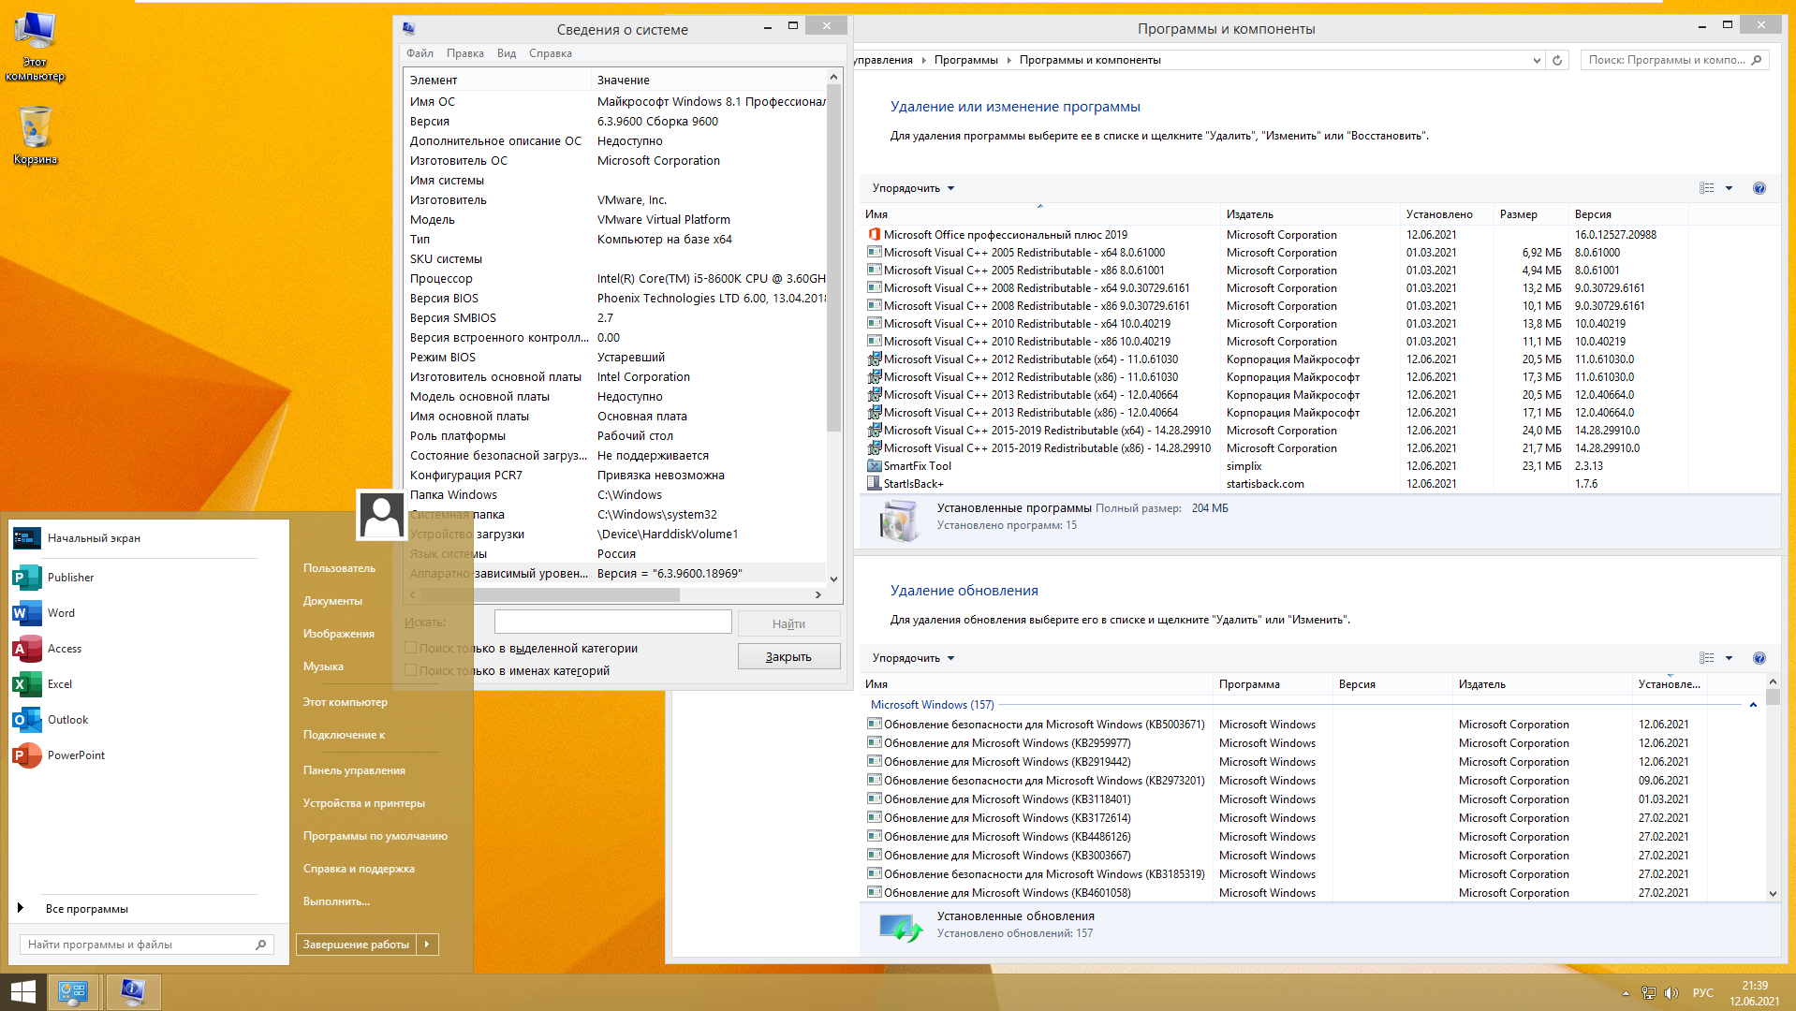Open Control Panel from the start menu
The image size is (1796, 1011).
tap(354, 770)
